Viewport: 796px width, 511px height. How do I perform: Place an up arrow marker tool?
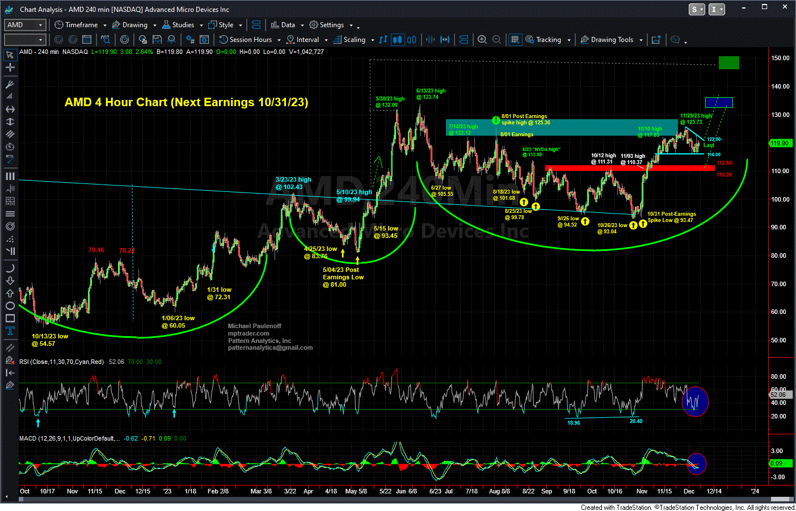[10, 293]
